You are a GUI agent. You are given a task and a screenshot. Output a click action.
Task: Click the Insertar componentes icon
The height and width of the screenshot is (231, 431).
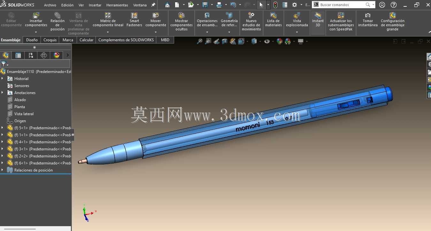coord(36,15)
